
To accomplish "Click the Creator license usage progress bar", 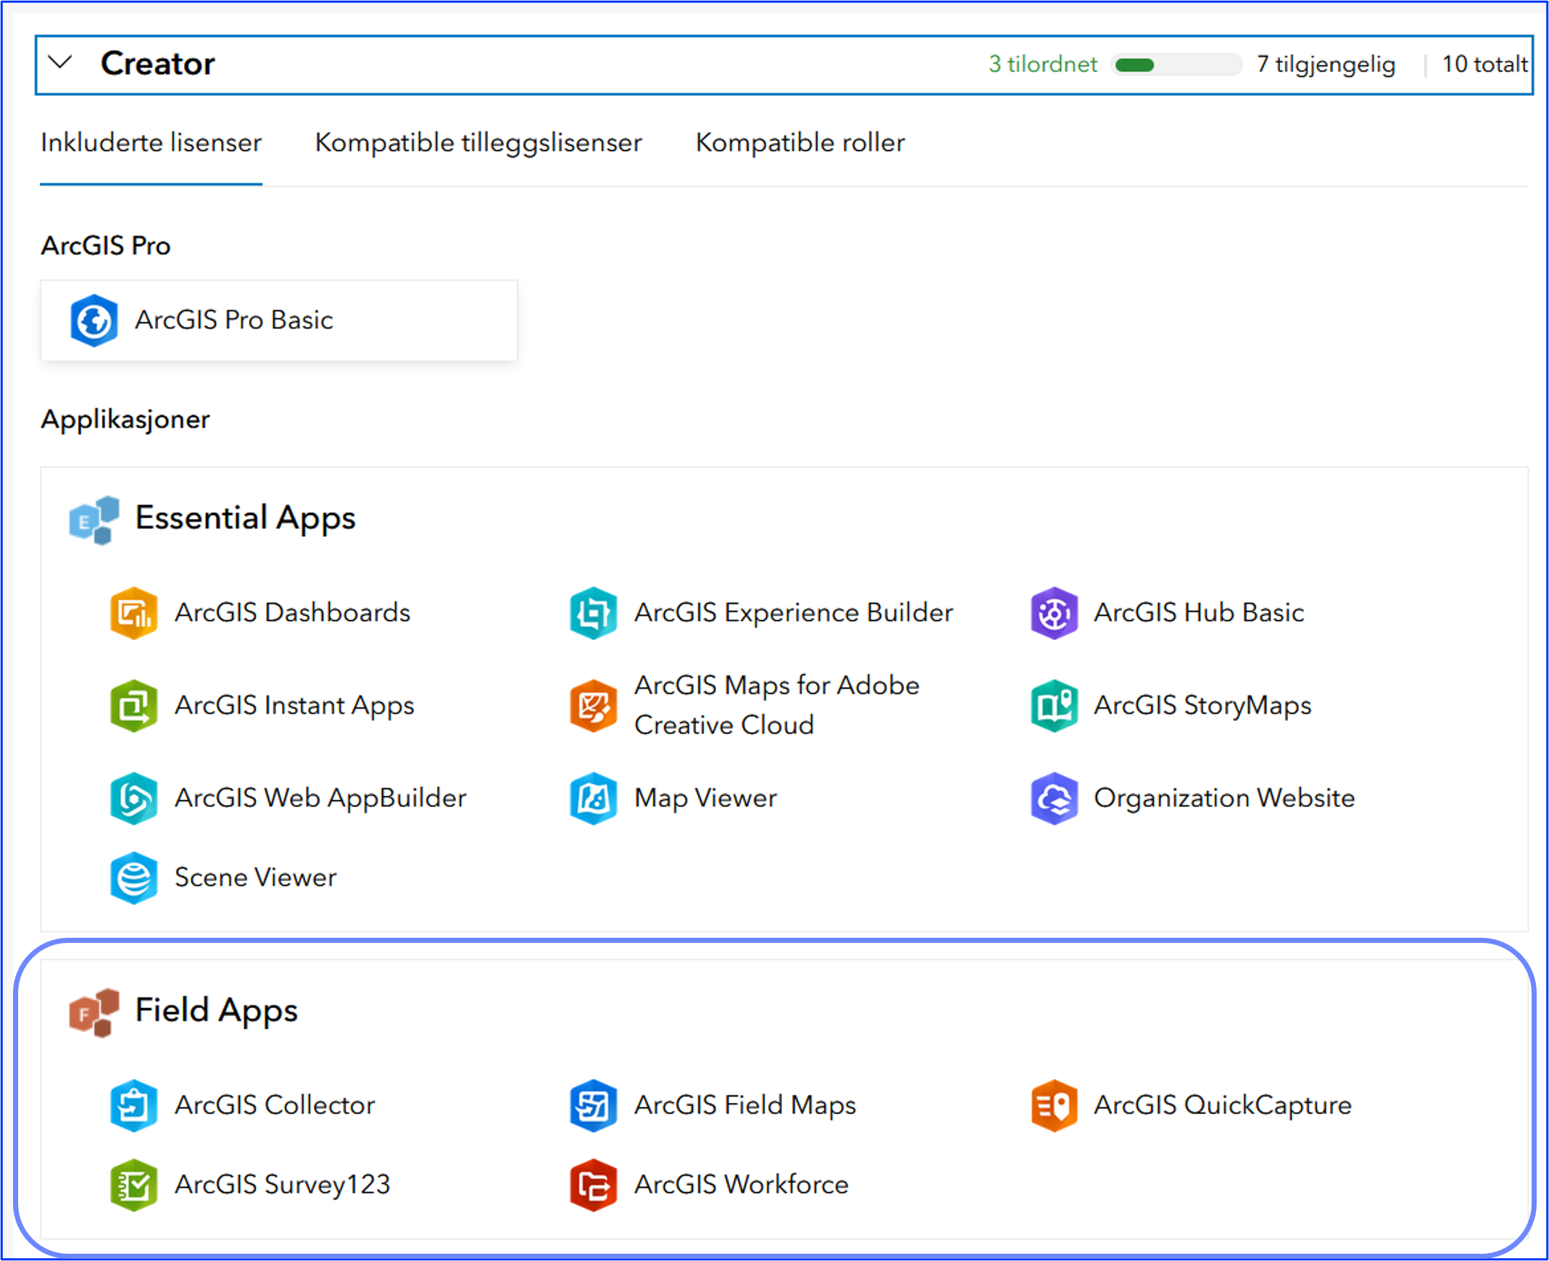I will tap(1176, 64).
